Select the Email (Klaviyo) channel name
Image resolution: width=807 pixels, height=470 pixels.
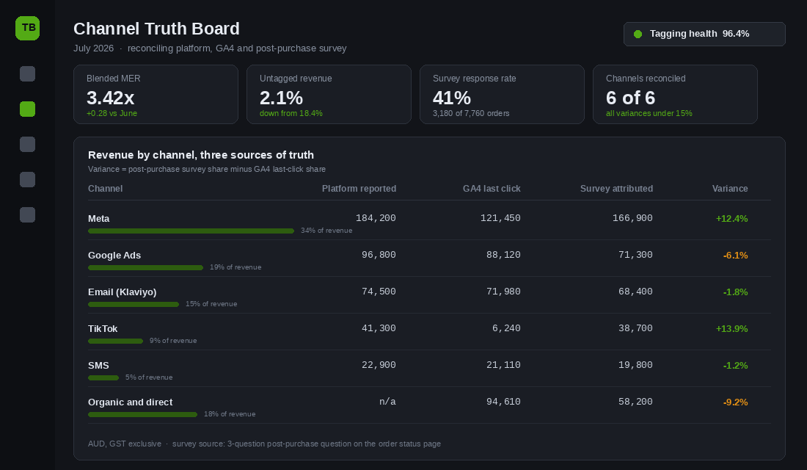(122, 292)
